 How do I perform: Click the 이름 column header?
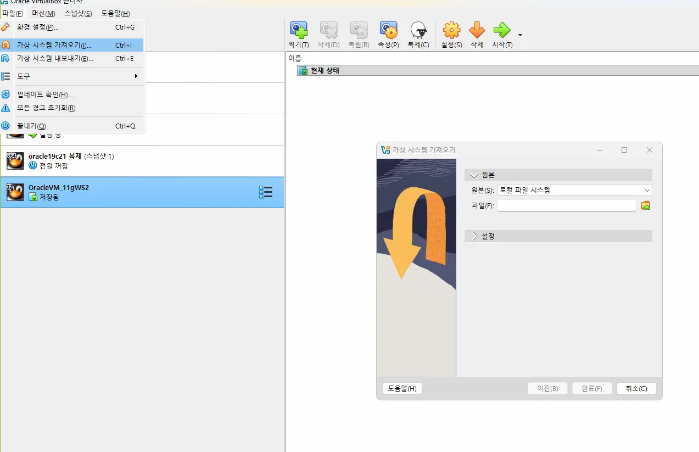tap(295, 58)
